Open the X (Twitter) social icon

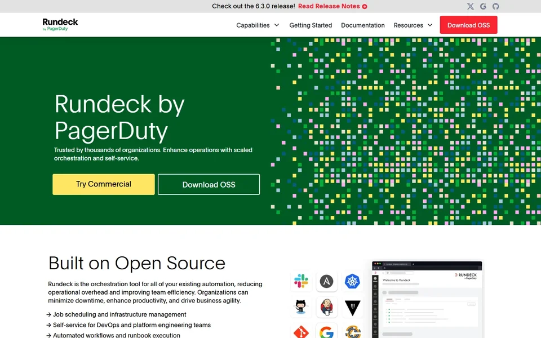(470, 6)
